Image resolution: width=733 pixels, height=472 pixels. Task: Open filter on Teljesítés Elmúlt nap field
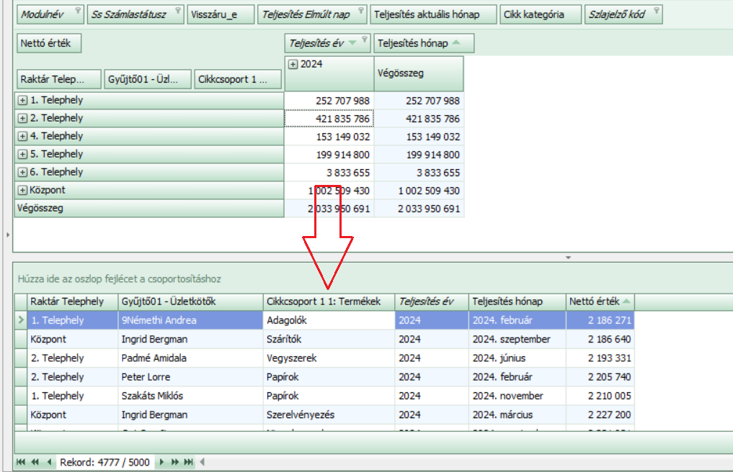(x=360, y=12)
